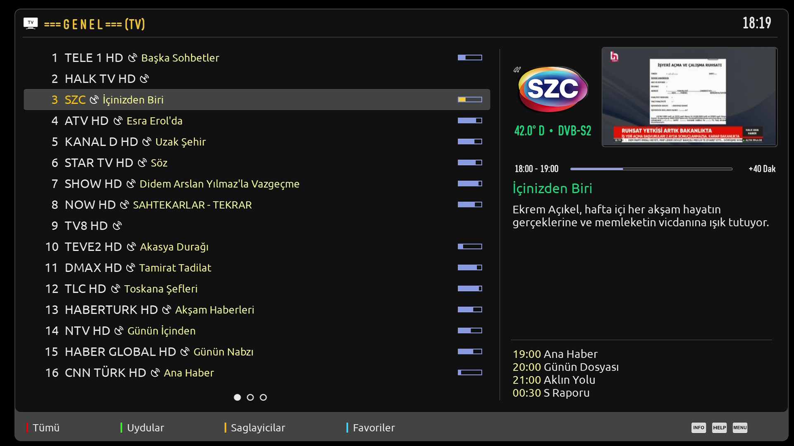Viewport: 794px width, 446px height.
Task: Select the third page indicator dot
Action: pos(263,397)
